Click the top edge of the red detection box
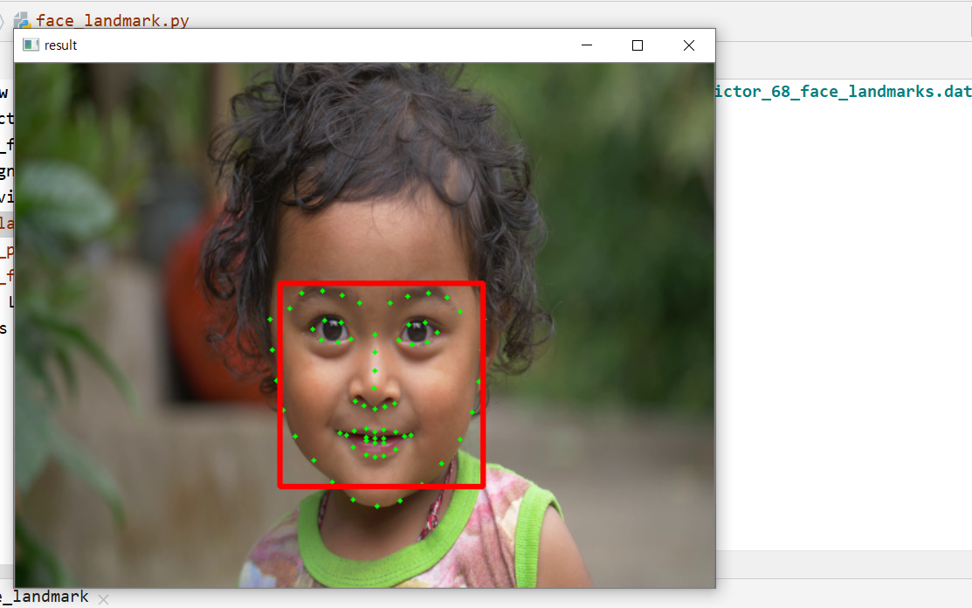The image size is (972, 608). [x=381, y=284]
